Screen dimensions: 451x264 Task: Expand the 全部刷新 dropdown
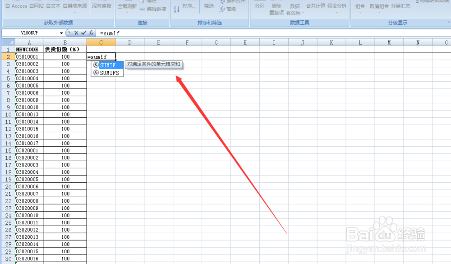(x=127, y=13)
